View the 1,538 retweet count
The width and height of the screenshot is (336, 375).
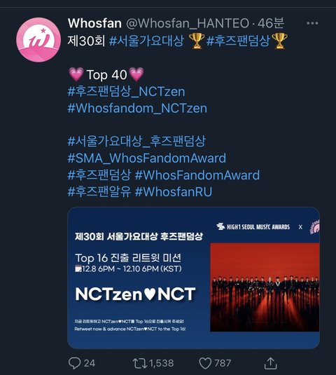coord(162,363)
